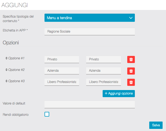This screenshot has width=166, height=131.
Task: Edit the first Azienda text field
Action: pyautogui.click(x=62, y=71)
